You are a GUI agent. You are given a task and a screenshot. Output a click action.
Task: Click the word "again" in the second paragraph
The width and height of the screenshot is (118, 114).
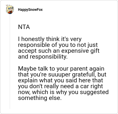pyautogui.click(x=97, y=69)
